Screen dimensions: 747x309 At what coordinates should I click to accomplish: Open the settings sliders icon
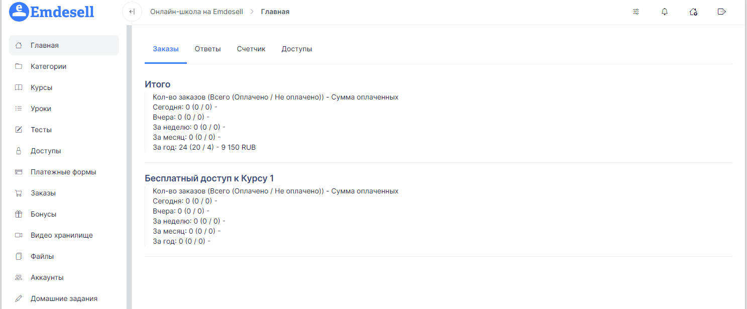[636, 12]
